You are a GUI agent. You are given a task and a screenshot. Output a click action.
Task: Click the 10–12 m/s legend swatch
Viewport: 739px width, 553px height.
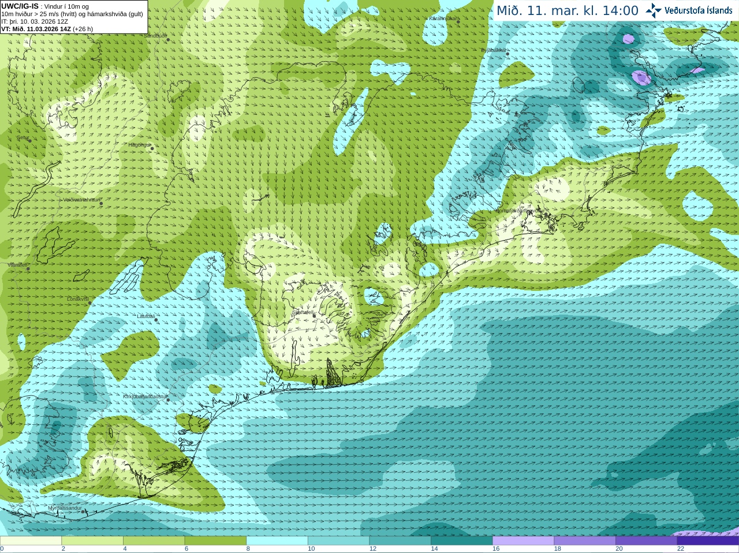tap(338, 541)
